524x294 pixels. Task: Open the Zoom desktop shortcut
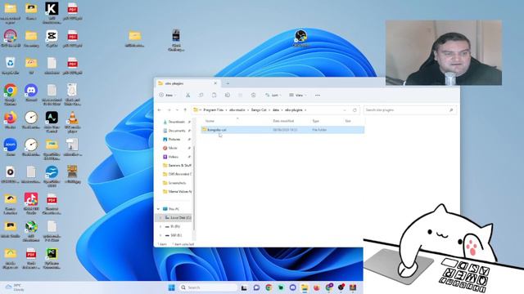click(11, 147)
